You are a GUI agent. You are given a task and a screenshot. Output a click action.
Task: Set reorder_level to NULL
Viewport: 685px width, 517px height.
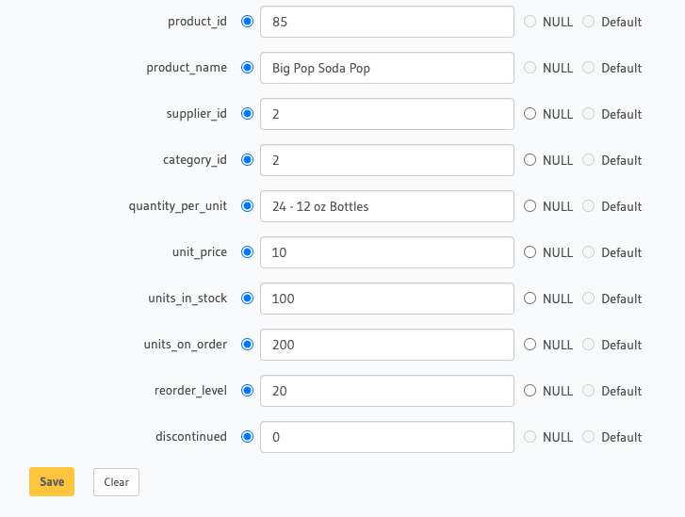(530, 391)
